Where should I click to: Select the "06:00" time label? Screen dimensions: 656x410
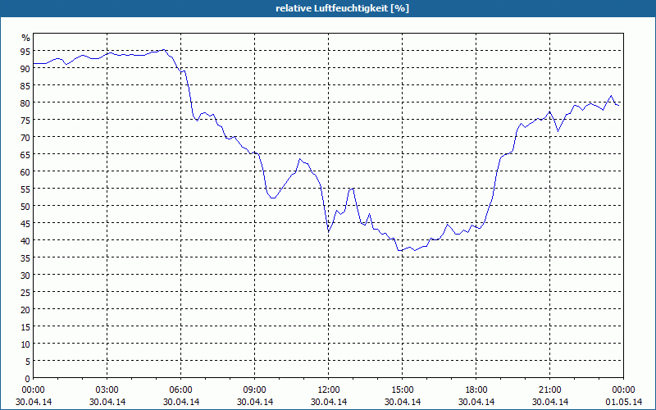click(180, 390)
